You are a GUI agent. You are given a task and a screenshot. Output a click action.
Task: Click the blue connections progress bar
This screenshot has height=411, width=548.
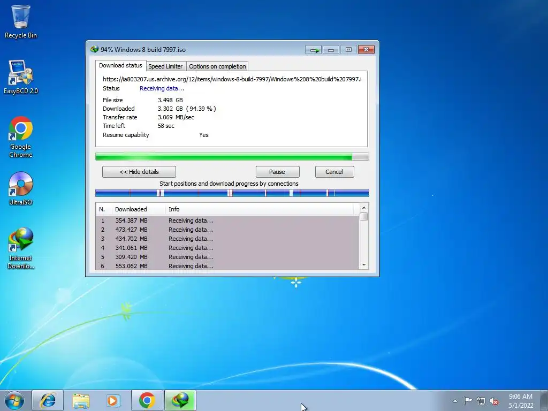click(232, 193)
